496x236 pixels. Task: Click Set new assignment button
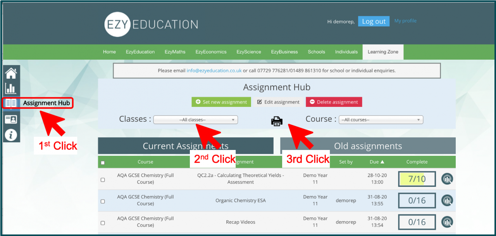coord(222,102)
